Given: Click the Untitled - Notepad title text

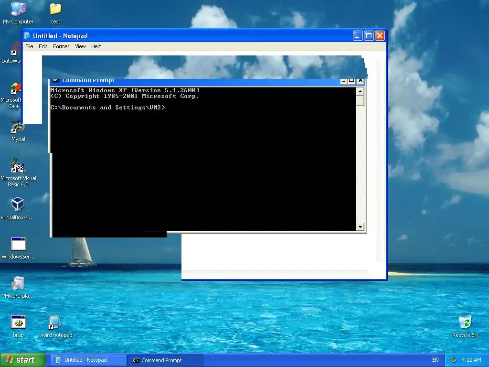Looking at the screenshot, I should coord(61,36).
